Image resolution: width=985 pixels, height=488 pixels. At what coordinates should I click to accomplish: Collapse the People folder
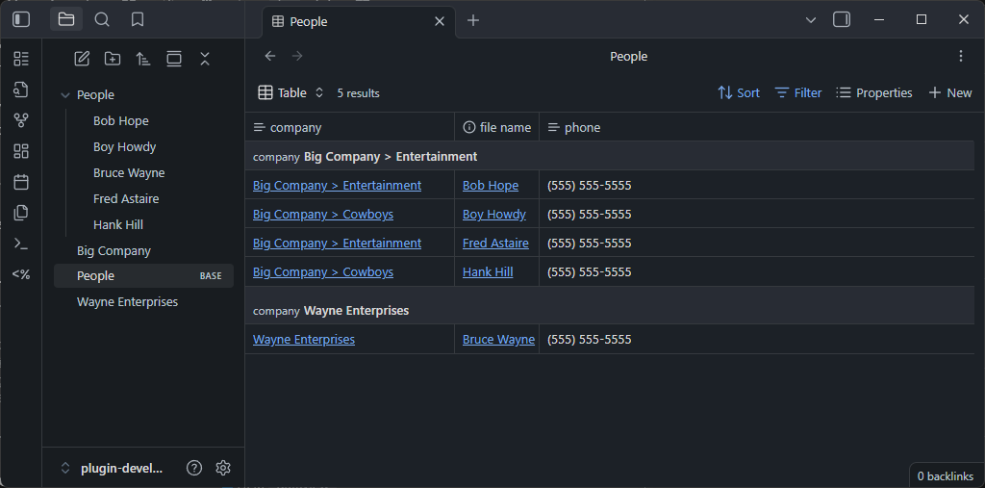(65, 95)
